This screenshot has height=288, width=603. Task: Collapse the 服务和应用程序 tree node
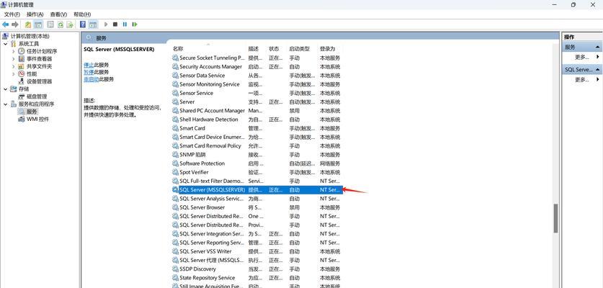6,104
